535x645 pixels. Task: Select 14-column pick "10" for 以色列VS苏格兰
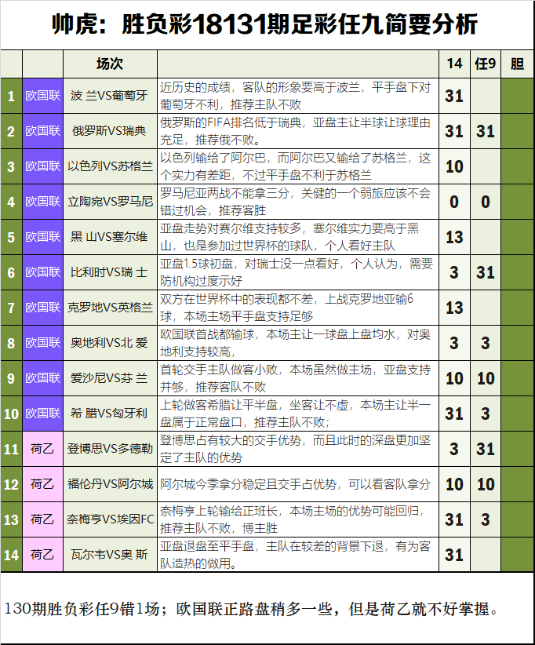pyautogui.click(x=454, y=166)
